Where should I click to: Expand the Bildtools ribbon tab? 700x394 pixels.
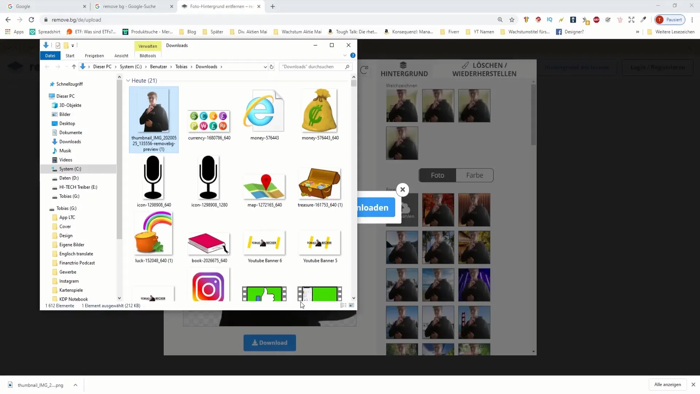click(x=147, y=55)
